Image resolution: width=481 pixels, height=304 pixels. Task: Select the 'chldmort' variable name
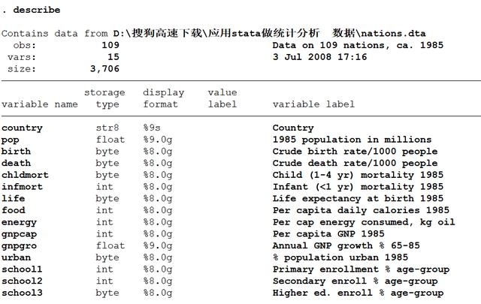coord(25,175)
